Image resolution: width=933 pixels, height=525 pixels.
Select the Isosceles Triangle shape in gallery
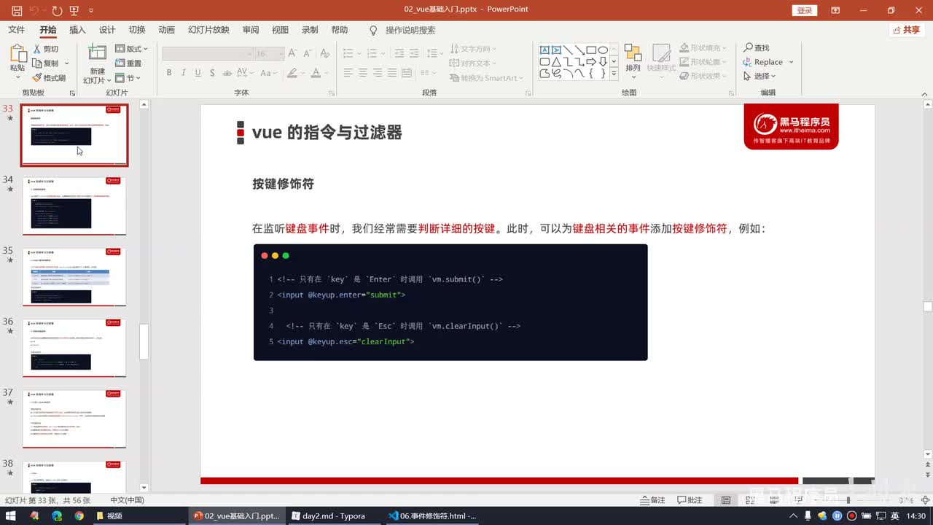556,62
